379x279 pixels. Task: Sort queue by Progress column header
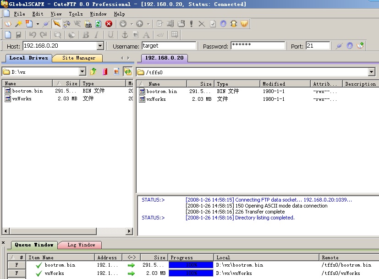[191, 257]
